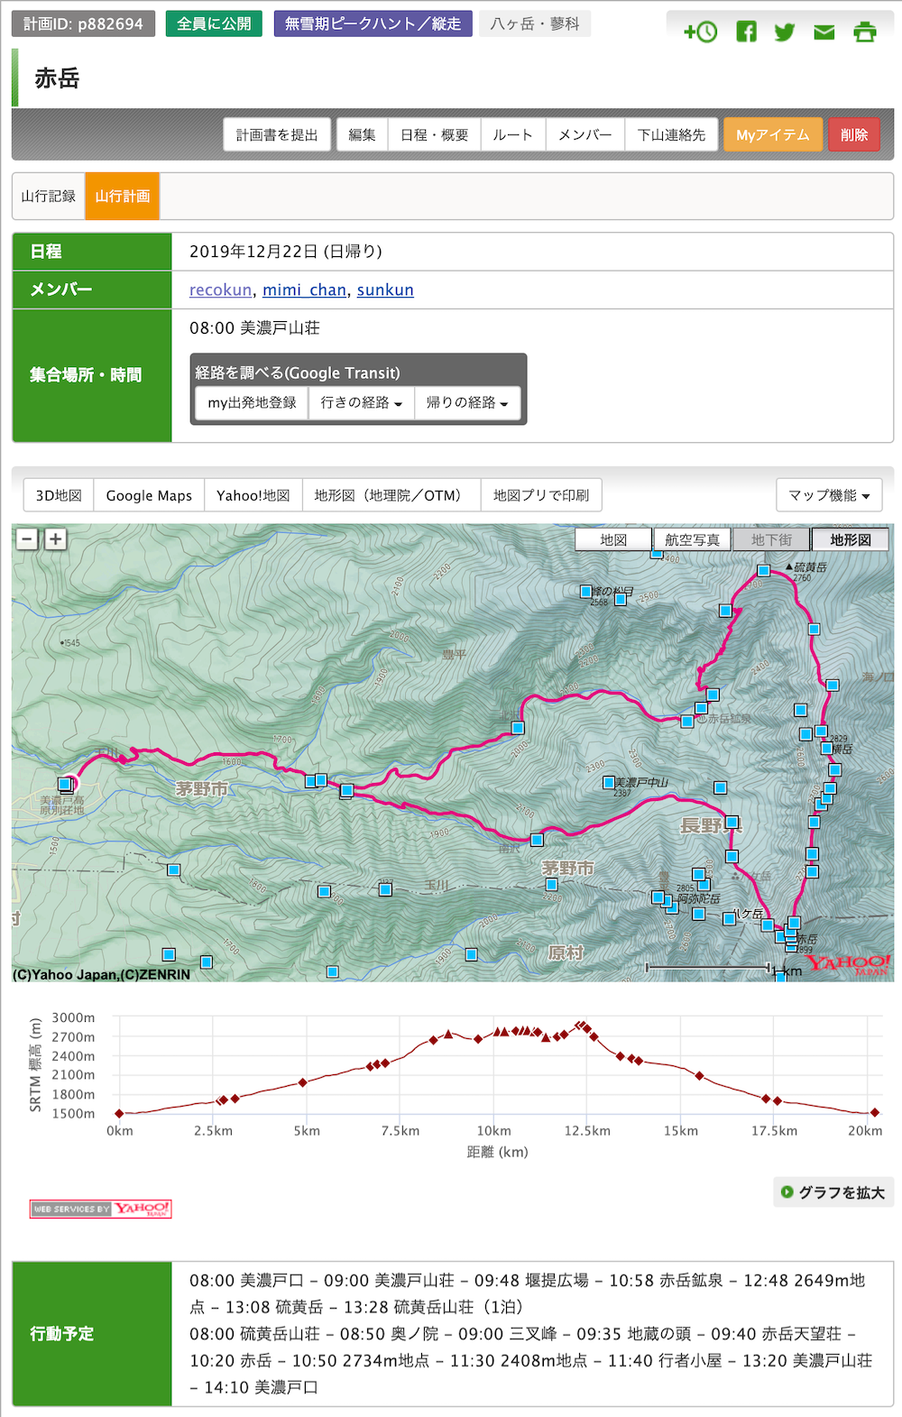Expand the マップ機能 dropdown

(828, 495)
